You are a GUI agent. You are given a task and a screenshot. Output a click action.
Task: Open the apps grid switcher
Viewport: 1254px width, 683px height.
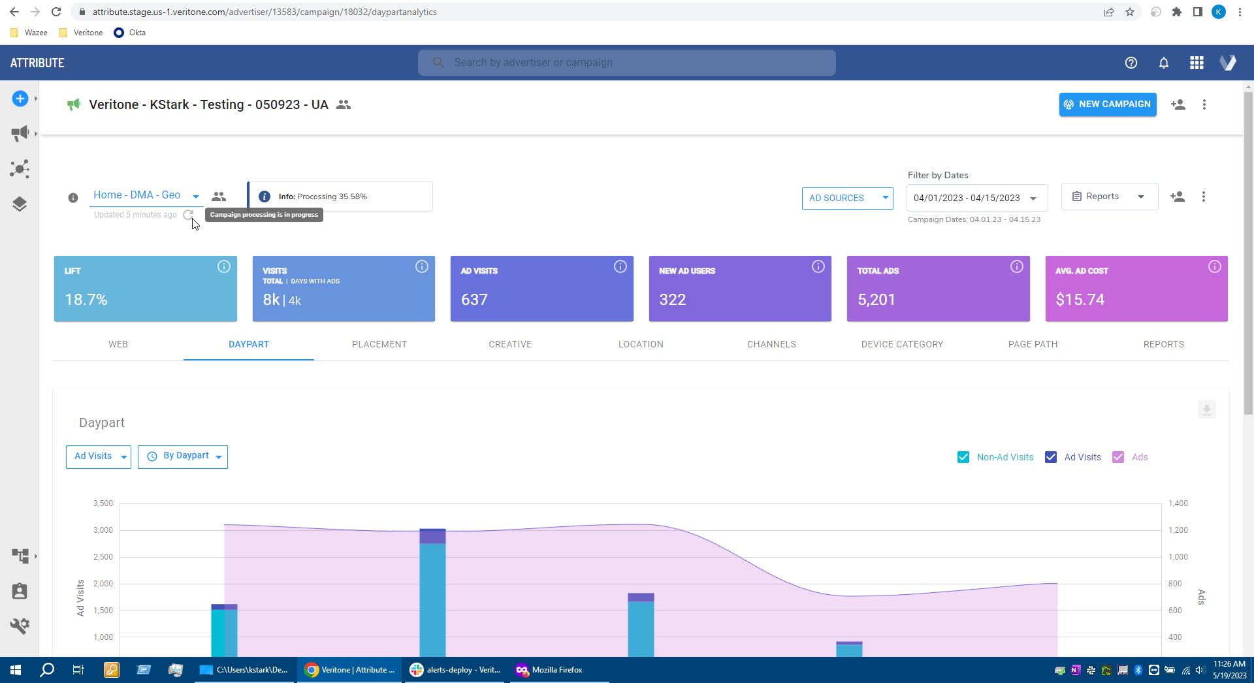[x=1196, y=63]
